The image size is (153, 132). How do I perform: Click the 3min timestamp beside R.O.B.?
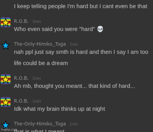[37, 21]
